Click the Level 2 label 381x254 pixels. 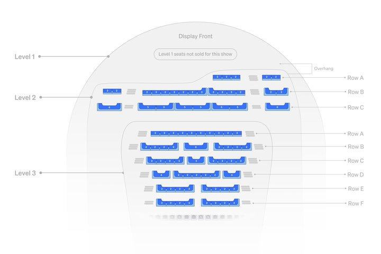[x=25, y=97]
